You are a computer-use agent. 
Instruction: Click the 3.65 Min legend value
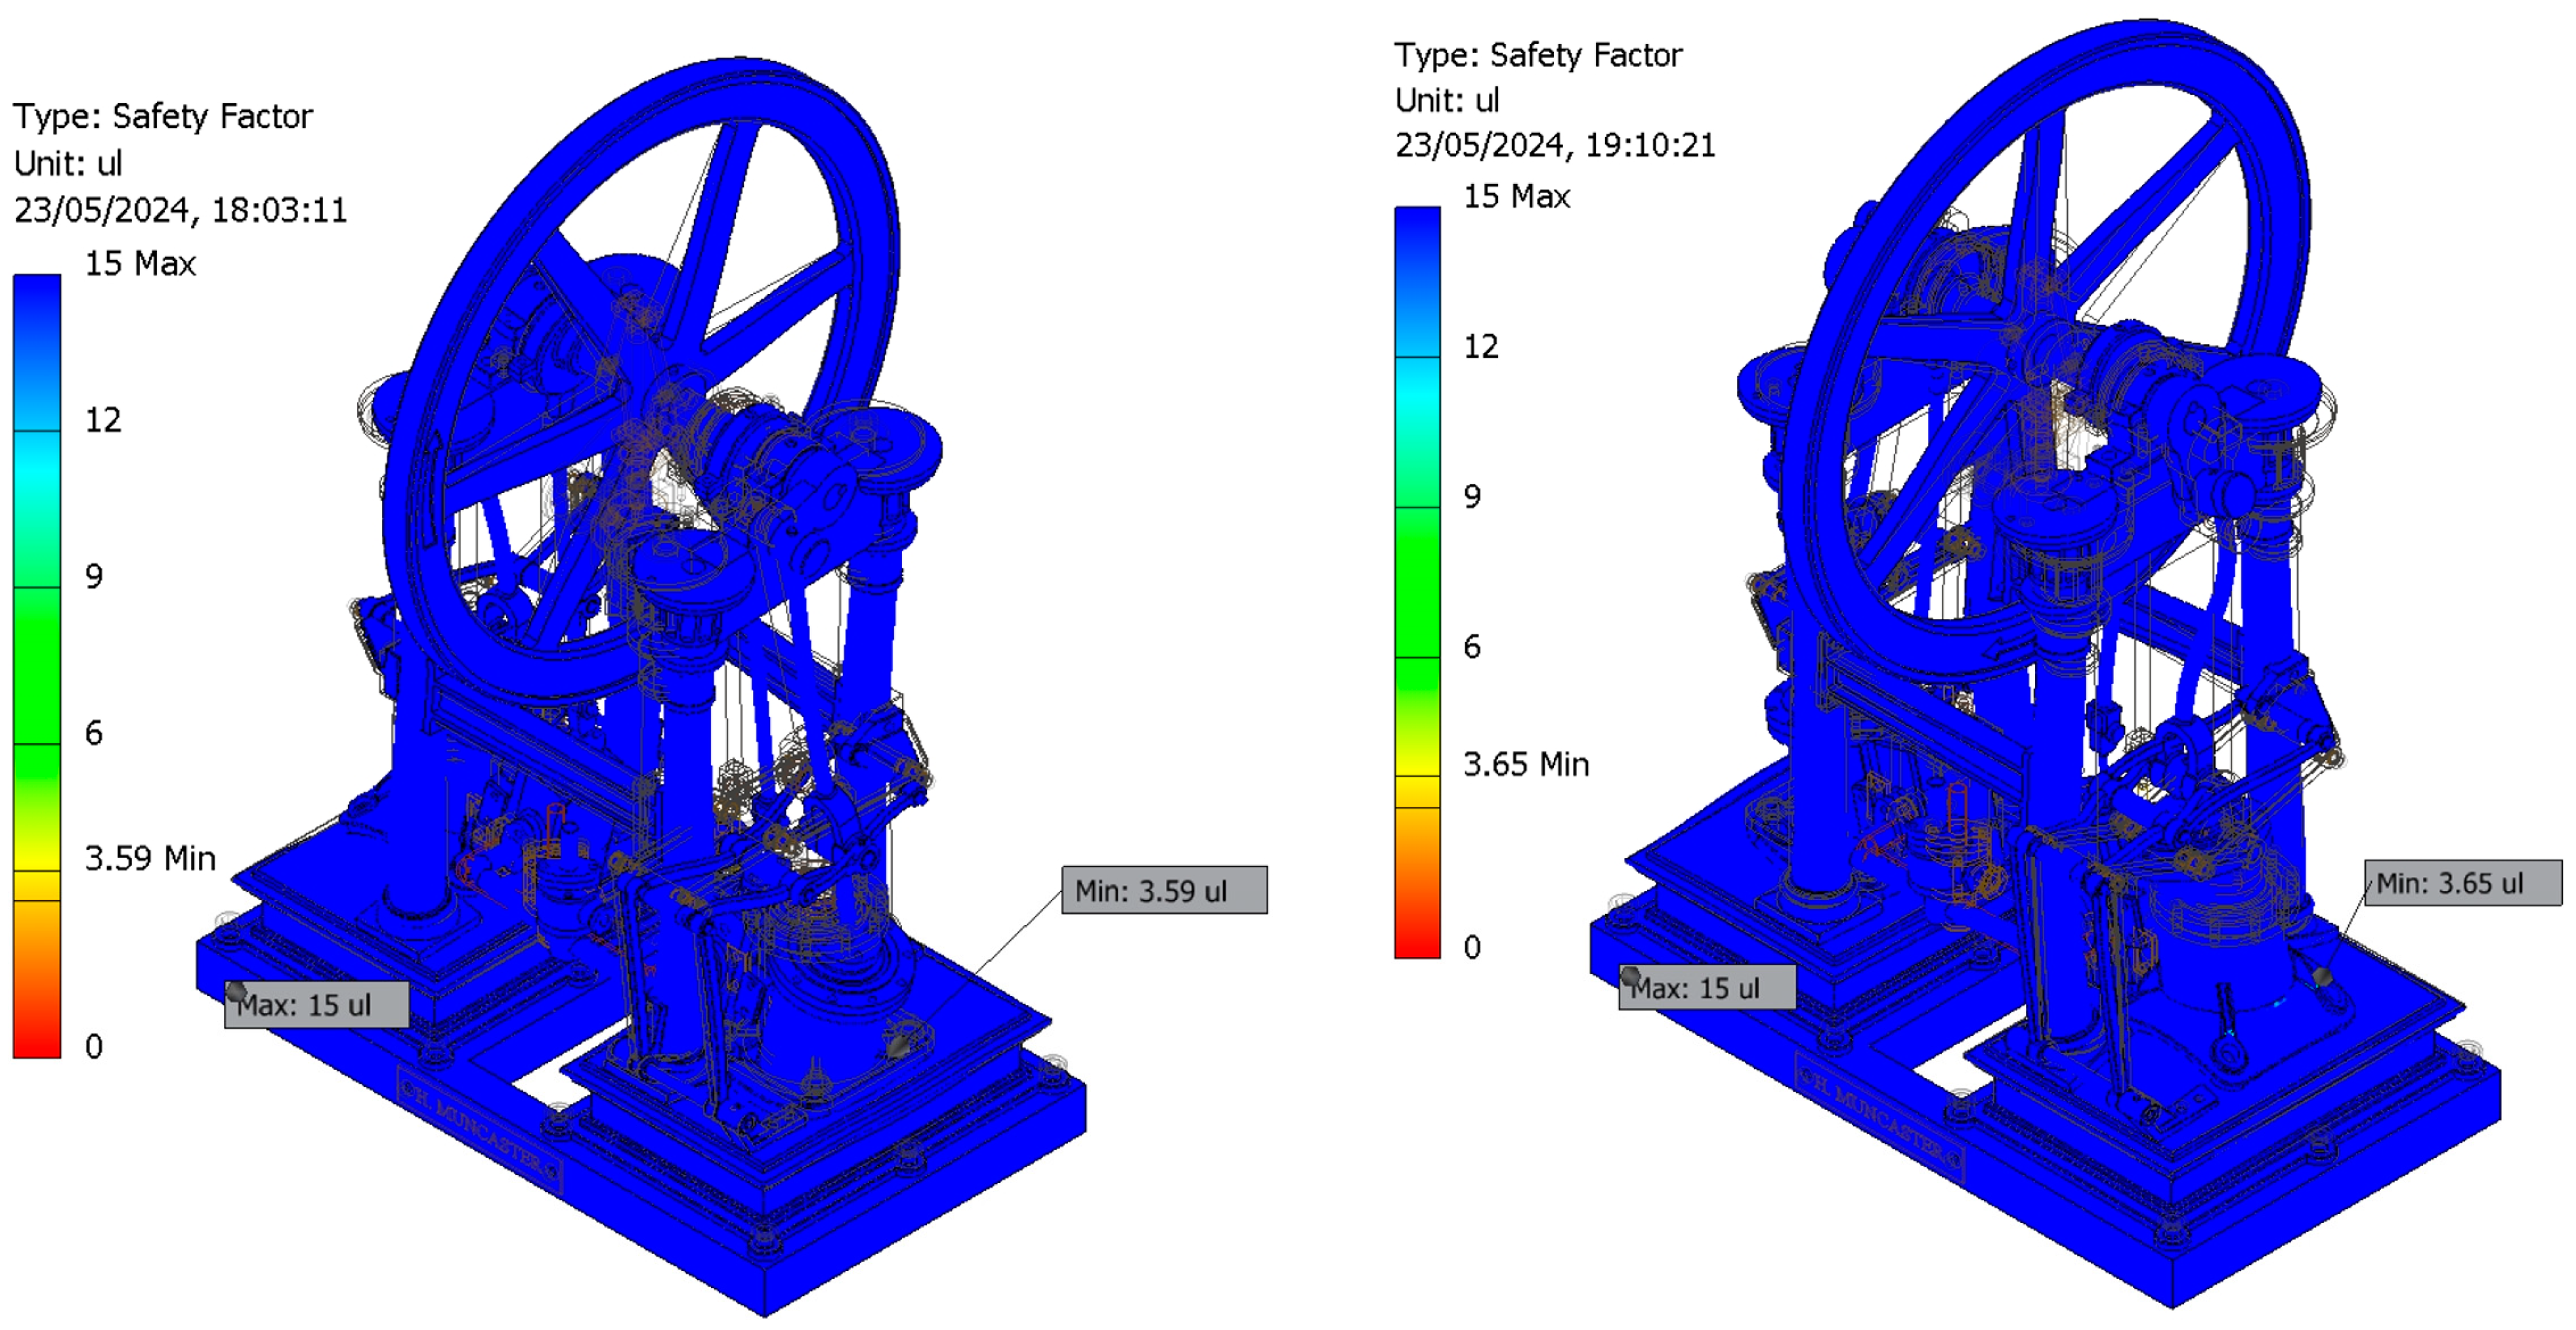point(1526,765)
